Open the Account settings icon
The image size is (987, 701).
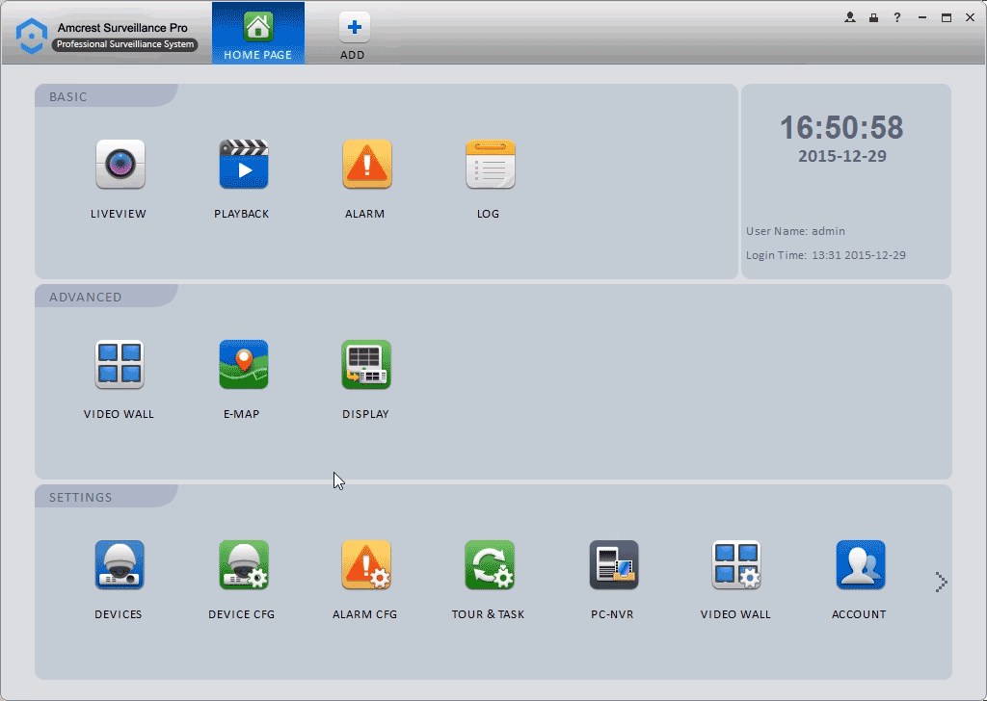point(861,564)
